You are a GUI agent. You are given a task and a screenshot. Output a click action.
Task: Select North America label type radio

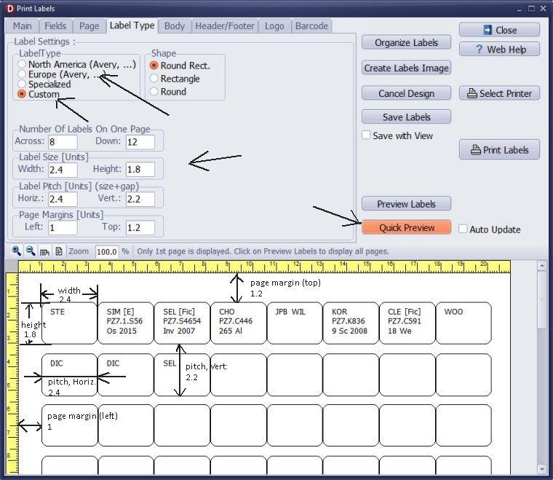[x=22, y=65]
